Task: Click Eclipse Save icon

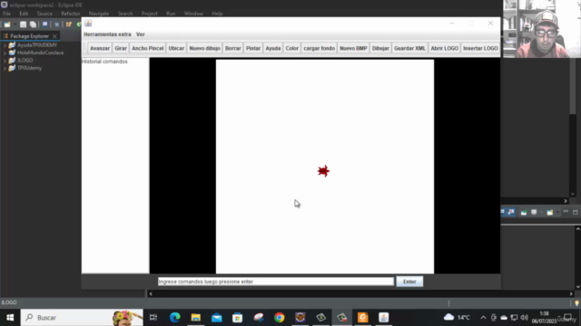Action: (x=23, y=24)
